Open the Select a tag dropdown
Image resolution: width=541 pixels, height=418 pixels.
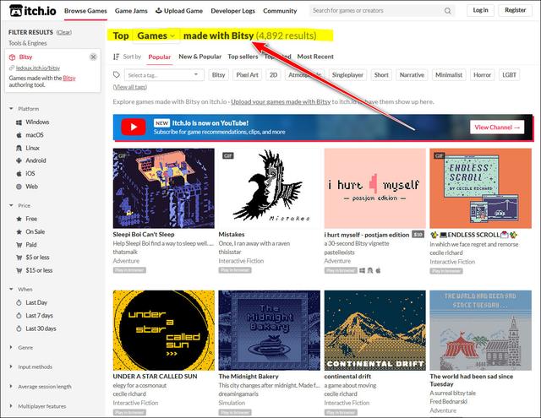(x=164, y=75)
